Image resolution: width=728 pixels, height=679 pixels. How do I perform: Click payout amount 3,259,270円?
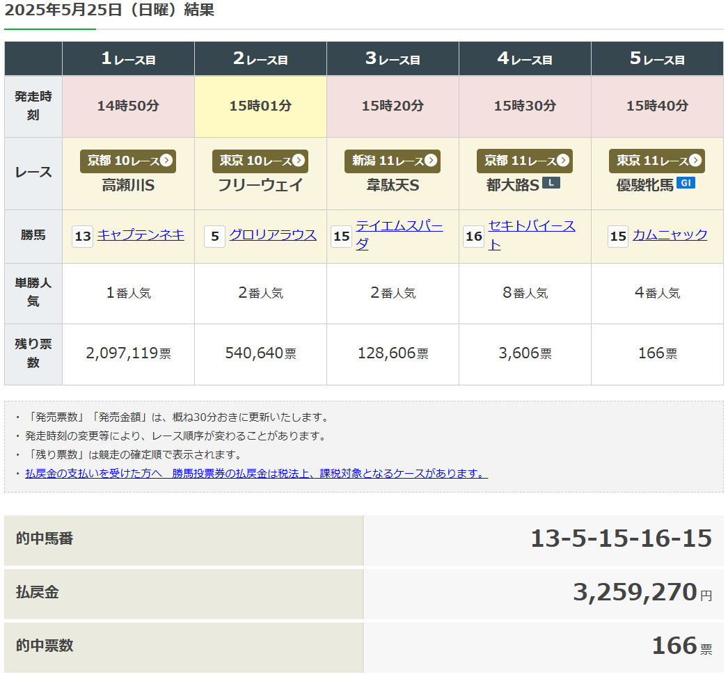click(x=642, y=593)
